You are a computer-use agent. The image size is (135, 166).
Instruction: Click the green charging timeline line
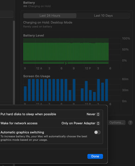coord(66,63)
